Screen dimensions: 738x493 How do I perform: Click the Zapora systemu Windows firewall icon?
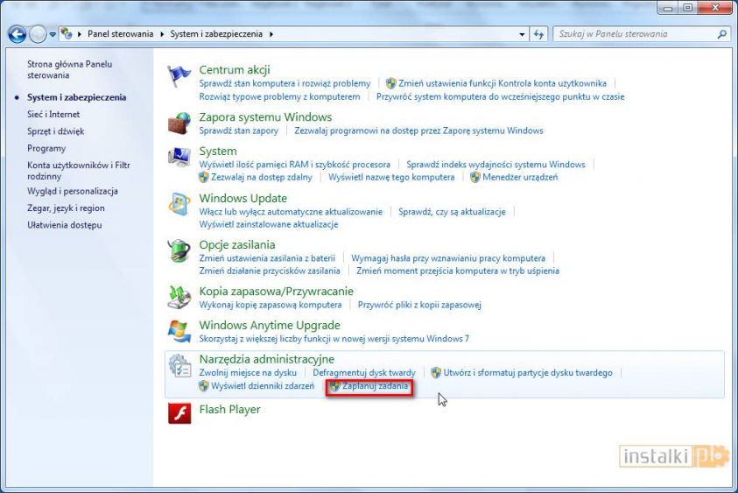pos(179,123)
